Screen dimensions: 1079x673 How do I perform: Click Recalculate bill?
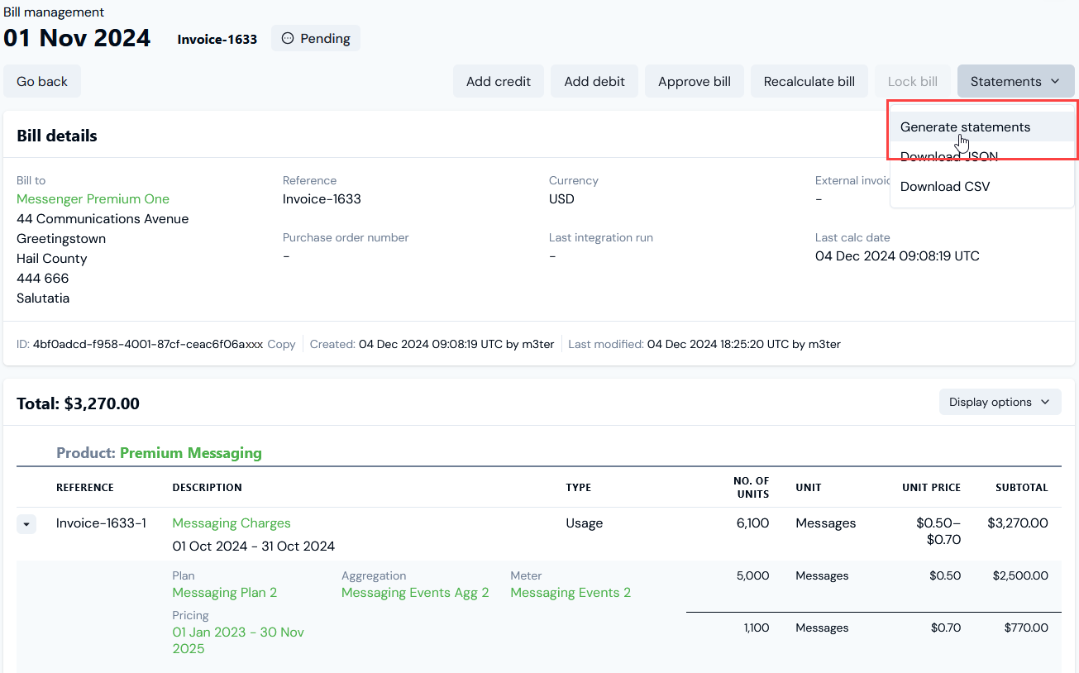pyautogui.click(x=809, y=81)
